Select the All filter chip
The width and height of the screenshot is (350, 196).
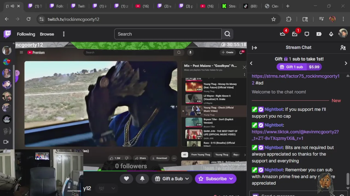(x=185, y=155)
